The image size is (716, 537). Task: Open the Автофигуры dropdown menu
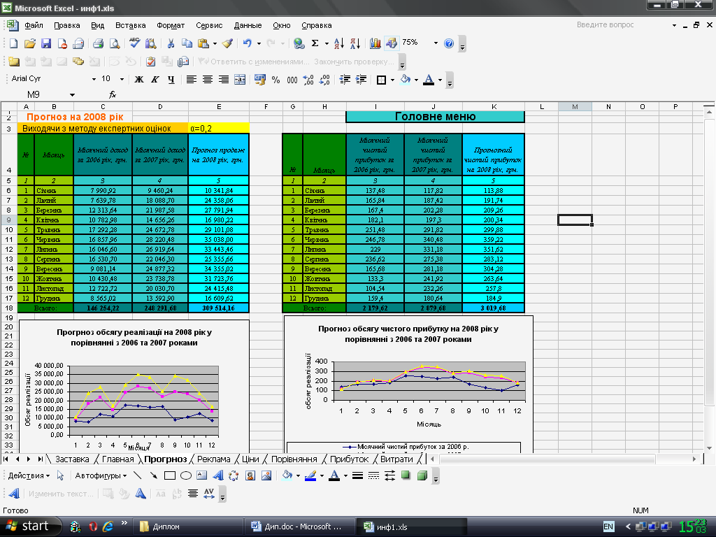tap(101, 475)
